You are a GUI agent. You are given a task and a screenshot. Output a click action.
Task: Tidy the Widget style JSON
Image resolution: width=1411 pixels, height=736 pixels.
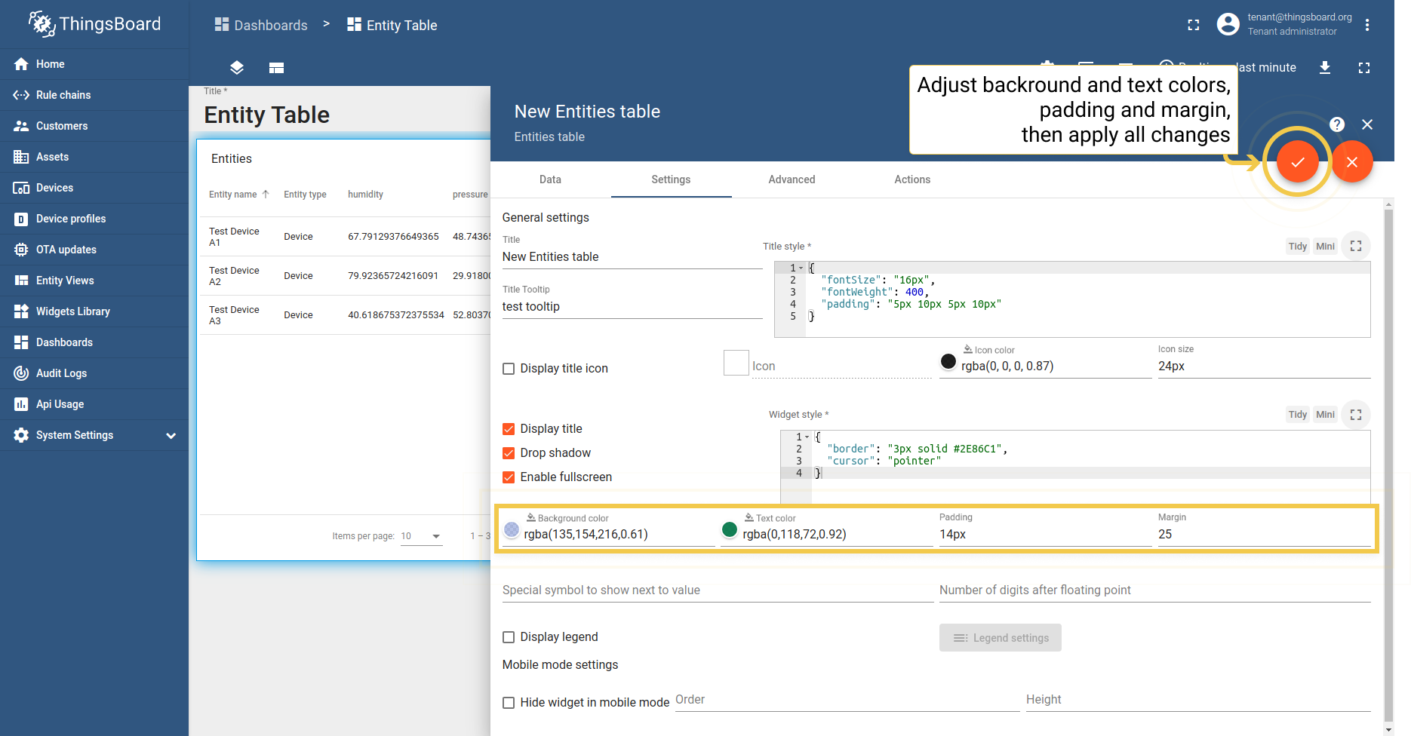click(x=1298, y=415)
